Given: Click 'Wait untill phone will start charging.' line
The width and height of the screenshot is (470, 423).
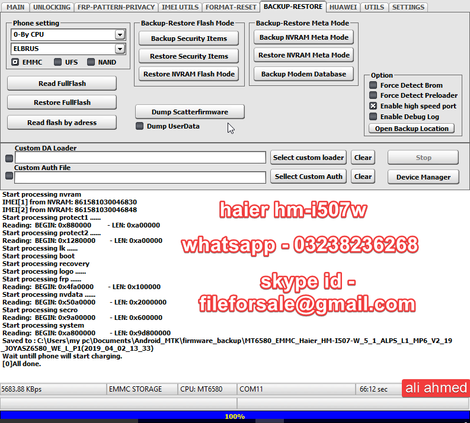Looking at the screenshot, I should click(x=62, y=356).
